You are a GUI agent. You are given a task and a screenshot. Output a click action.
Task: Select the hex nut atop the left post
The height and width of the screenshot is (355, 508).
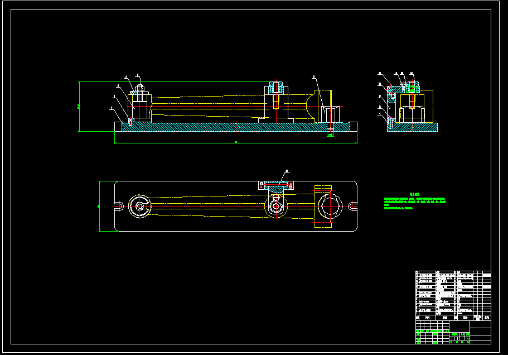[139, 89]
